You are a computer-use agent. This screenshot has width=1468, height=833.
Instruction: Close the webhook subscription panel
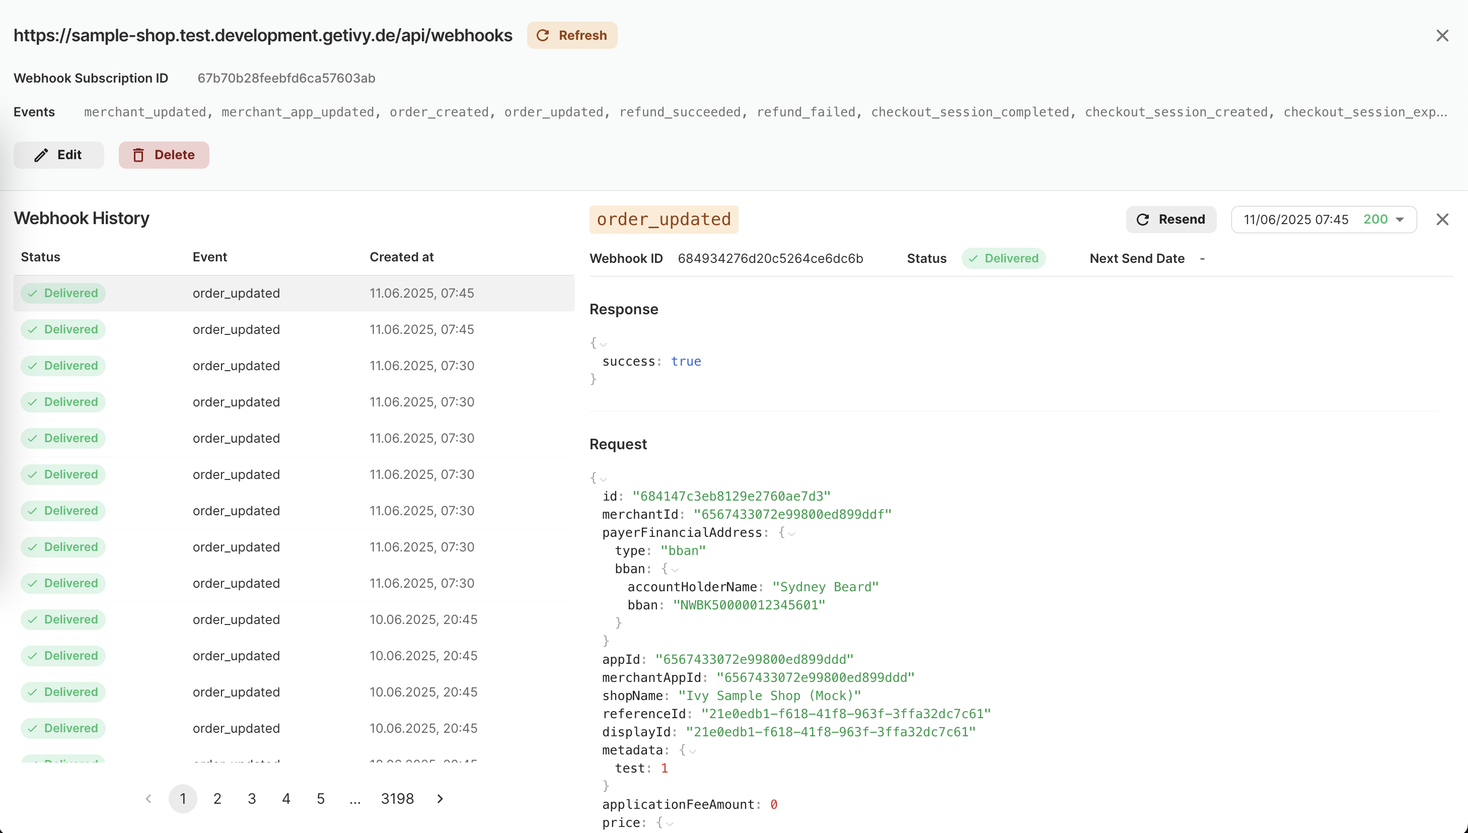tap(1442, 35)
